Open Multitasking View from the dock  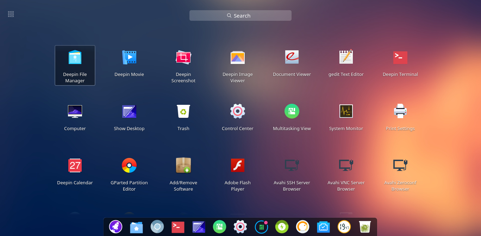coord(219,227)
